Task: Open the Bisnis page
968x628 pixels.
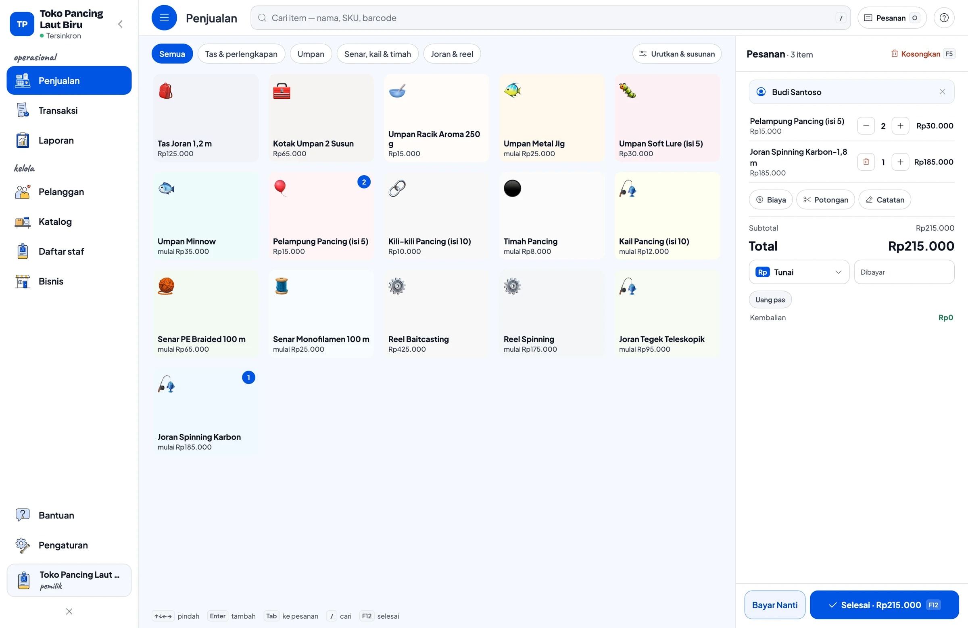Action: tap(69, 282)
